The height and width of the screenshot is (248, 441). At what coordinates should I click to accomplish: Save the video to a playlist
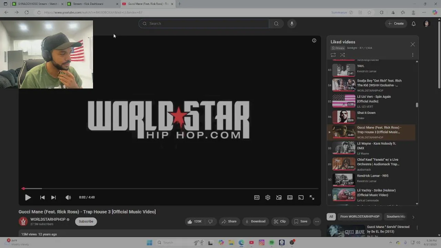point(301,221)
